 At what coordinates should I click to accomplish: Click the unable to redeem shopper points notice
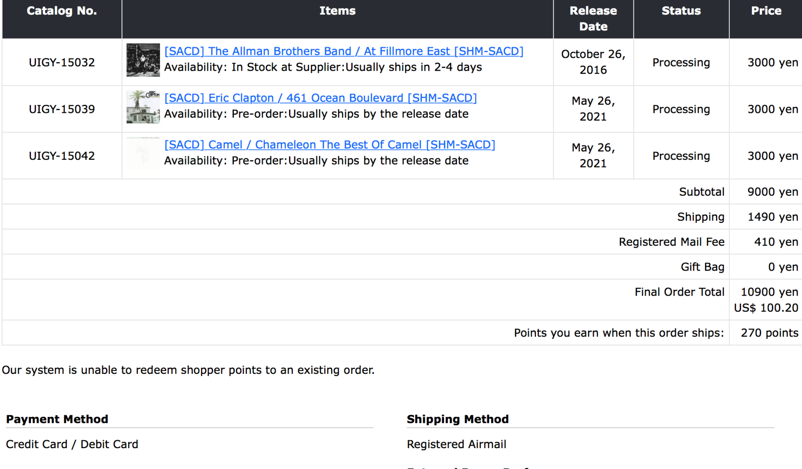(x=188, y=370)
